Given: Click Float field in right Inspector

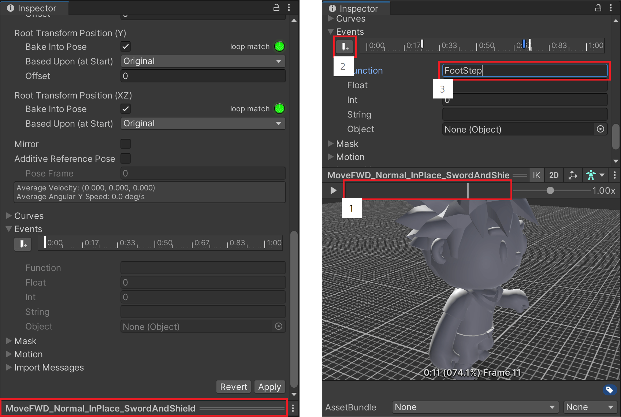Looking at the screenshot, I should (525, 85).
